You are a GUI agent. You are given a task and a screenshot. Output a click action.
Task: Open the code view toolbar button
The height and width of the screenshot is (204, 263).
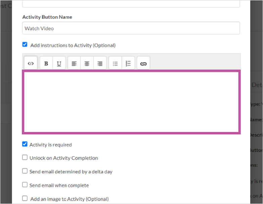31,64
